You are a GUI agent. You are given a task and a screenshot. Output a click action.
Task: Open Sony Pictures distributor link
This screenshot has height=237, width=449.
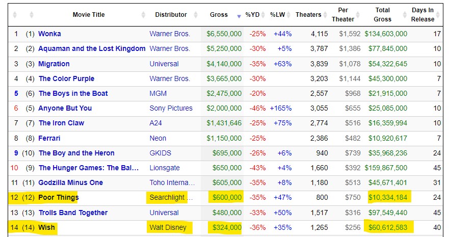(171, 108)
